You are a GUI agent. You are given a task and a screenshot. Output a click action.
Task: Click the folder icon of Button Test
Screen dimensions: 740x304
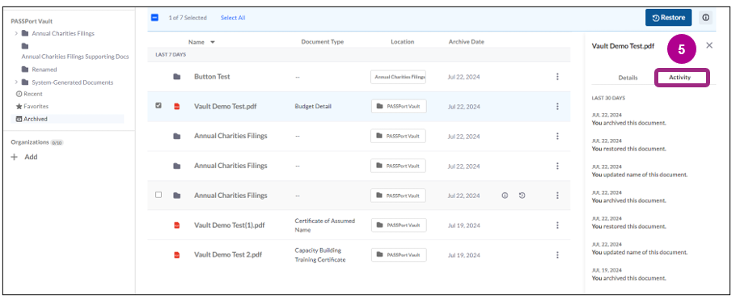[x=177, y=77]
